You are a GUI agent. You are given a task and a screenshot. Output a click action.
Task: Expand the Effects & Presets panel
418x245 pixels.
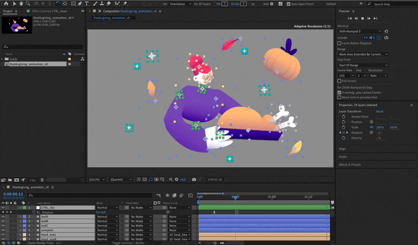350,165
